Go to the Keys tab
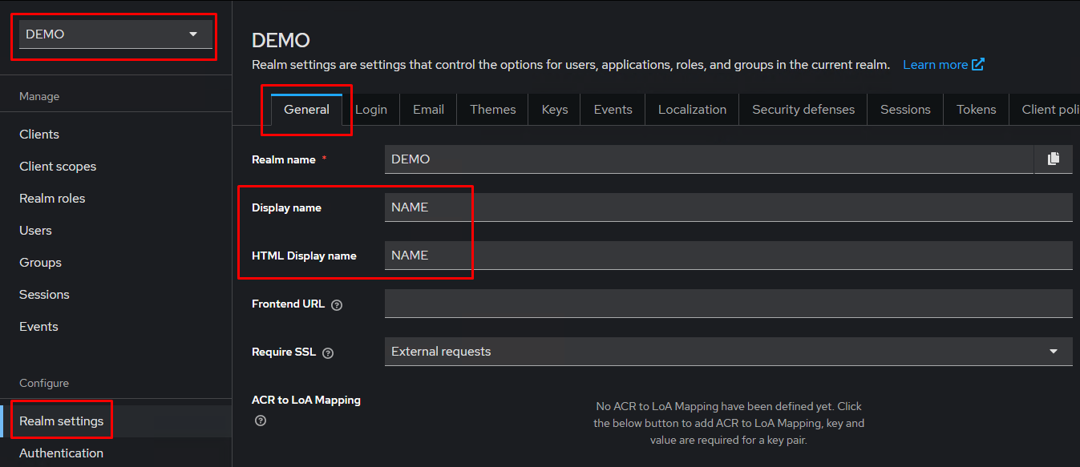This screenshot has width=1080, height=467. (x=554, y=110)
